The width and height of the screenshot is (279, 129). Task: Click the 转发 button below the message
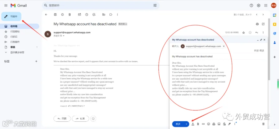[x=80, y=119]
